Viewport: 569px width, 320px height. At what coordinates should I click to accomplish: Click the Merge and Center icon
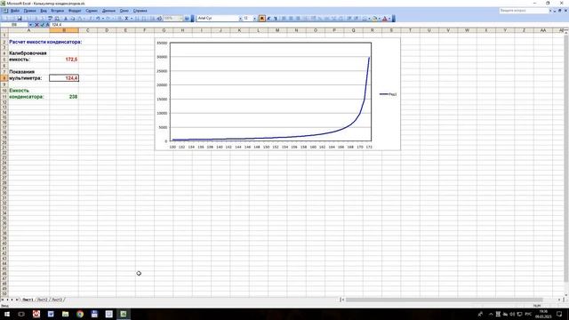(305, 18)
